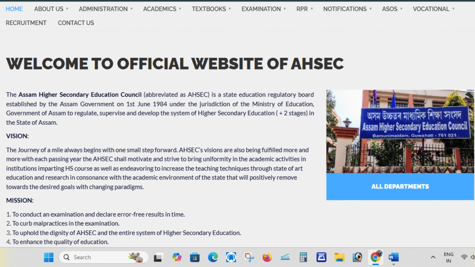Viewport: 475px width, 267px height.
Task: Expand the ASOS dropdown menu
Action: pyautogui.click(x=392, y=9)
